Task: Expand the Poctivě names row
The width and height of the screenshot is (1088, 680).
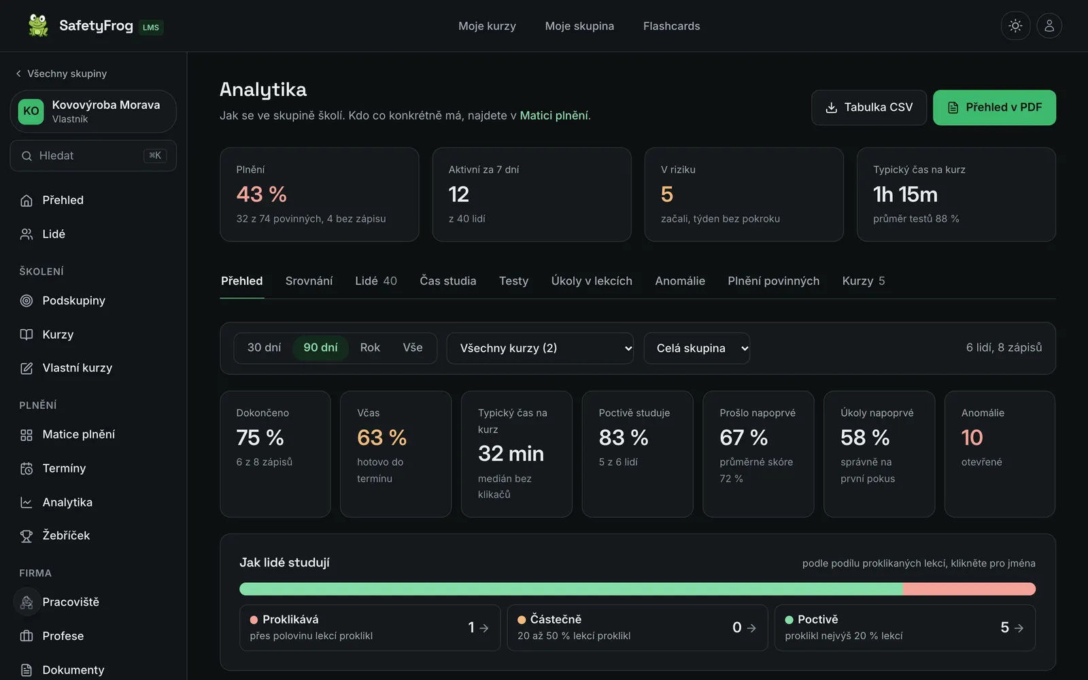Action: tap(905, 628)
